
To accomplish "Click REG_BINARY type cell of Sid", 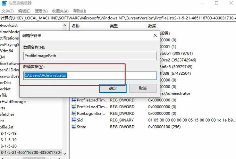I will [x=122, y=120].
